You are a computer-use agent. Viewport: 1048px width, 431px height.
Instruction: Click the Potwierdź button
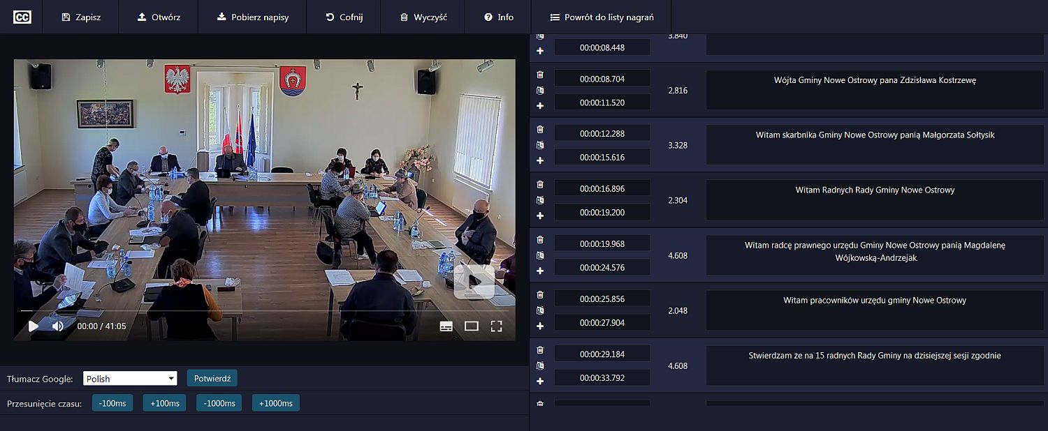[212, 378]
